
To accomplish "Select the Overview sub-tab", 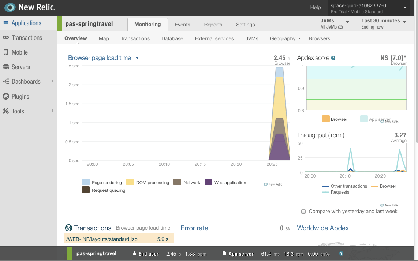I will tap(76, 38).
